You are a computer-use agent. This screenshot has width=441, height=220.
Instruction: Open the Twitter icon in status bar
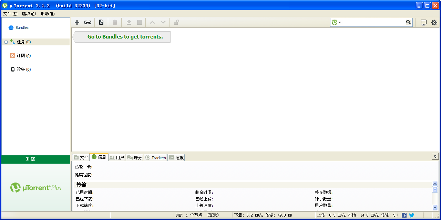(x=411, y=215)
